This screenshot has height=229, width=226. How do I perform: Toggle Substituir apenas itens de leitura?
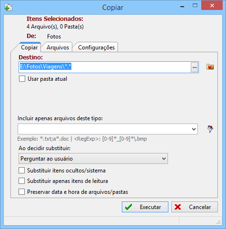pyautogui.click(x=21, y=181)
